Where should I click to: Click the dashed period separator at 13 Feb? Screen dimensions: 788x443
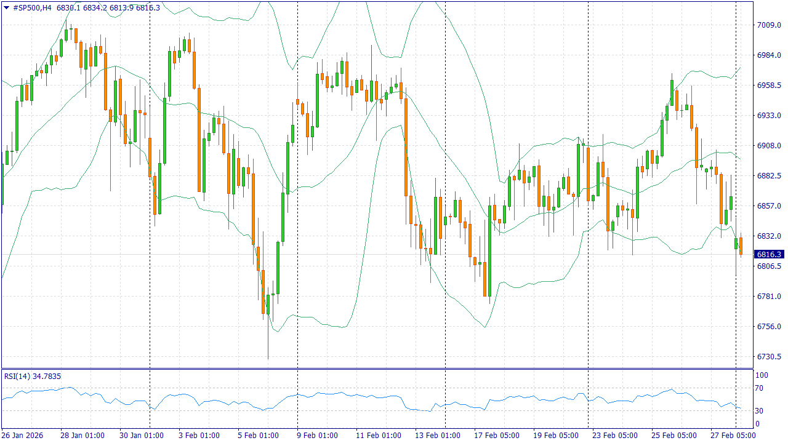[x=445, y=185]
